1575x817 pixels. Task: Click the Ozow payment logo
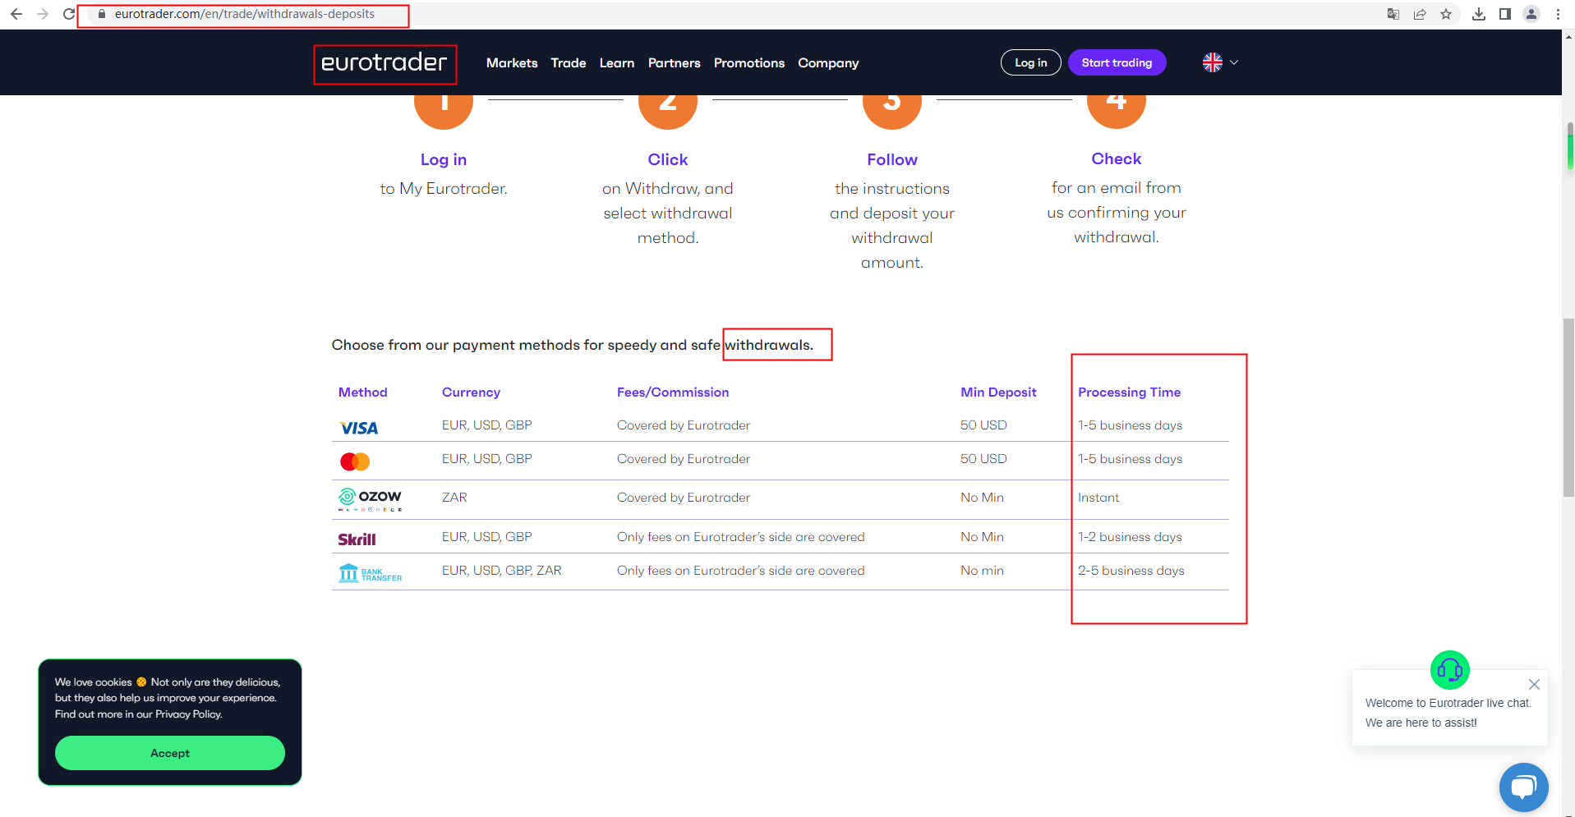(370, 498)
